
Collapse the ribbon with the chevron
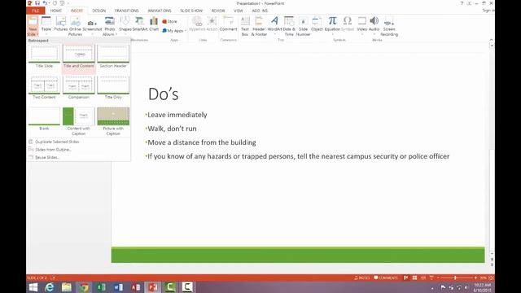pos(491,40)
